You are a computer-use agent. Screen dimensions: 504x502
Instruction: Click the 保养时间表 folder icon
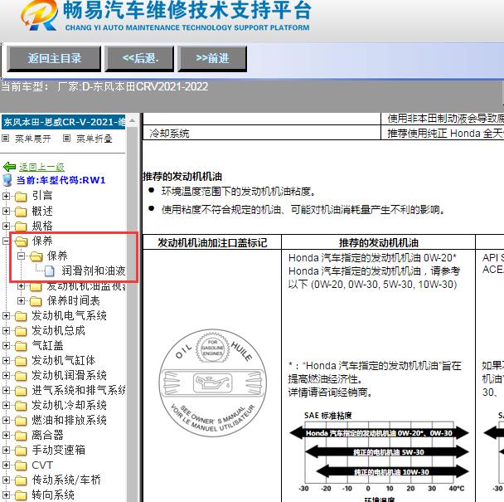tap(36, 301)
